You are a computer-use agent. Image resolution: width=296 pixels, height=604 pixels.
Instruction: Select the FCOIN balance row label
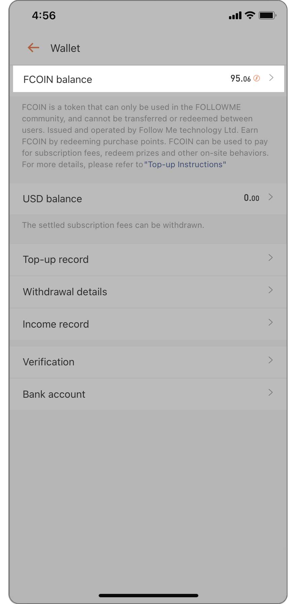58,80
